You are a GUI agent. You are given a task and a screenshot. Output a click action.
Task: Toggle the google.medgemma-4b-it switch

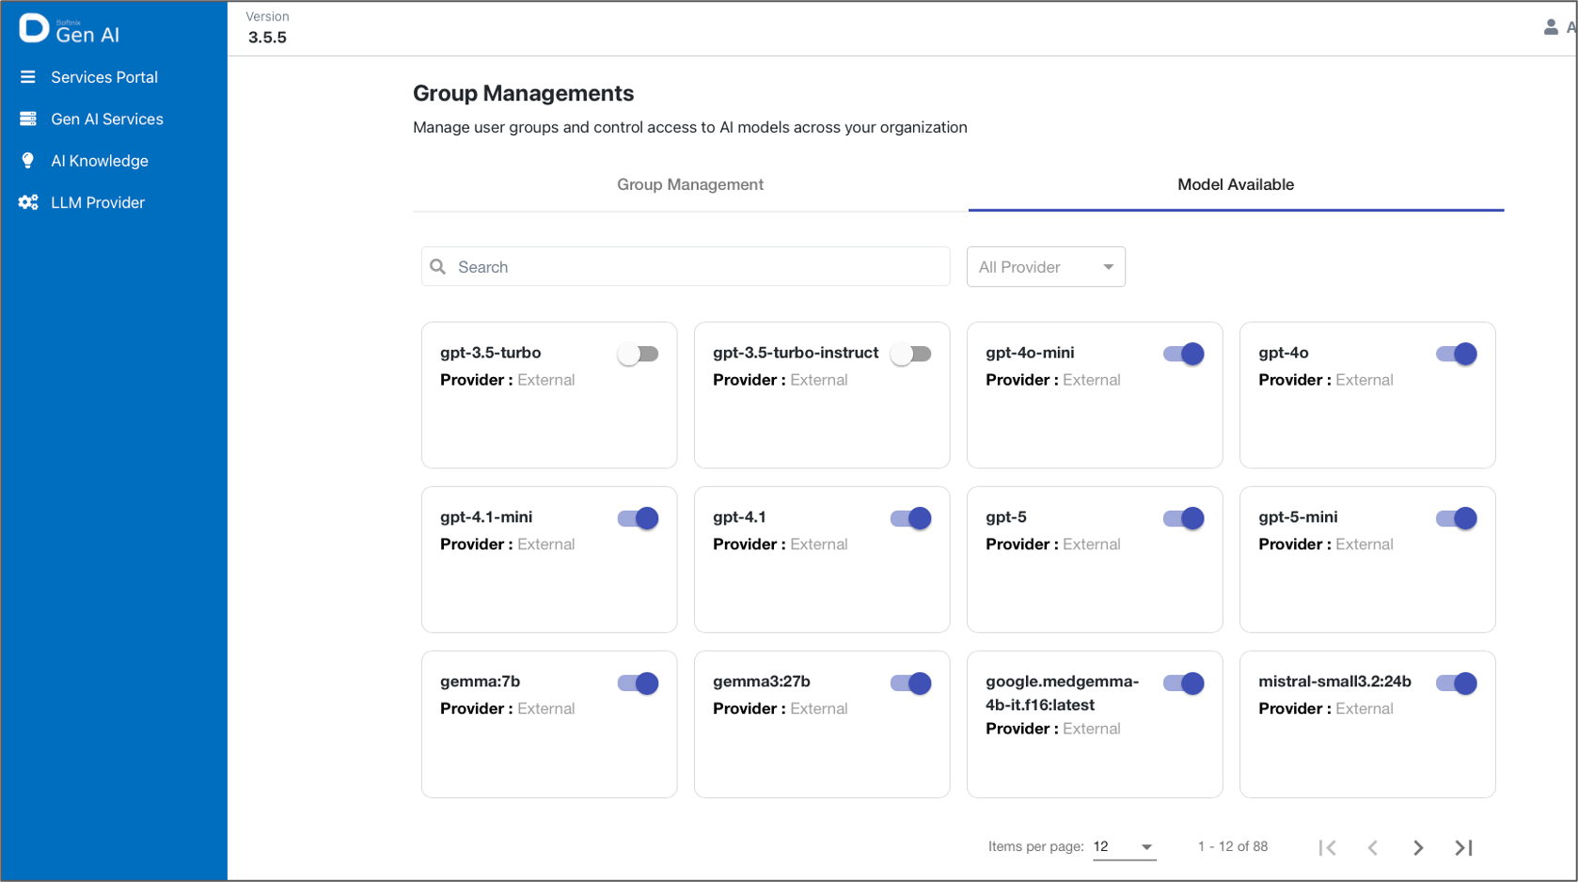(1183, 684)
